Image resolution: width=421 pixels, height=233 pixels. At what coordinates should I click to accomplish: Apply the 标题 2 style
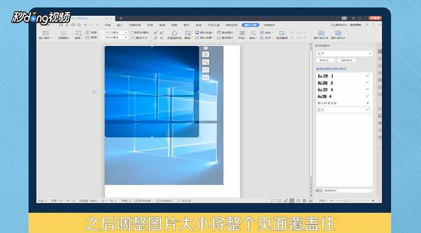[344, 83]
